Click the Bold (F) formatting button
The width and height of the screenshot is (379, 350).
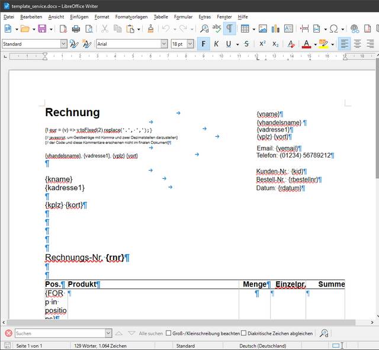point(203,44)
